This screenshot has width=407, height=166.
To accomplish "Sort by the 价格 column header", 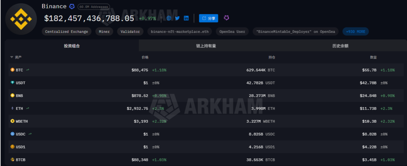I will point(145,57).
